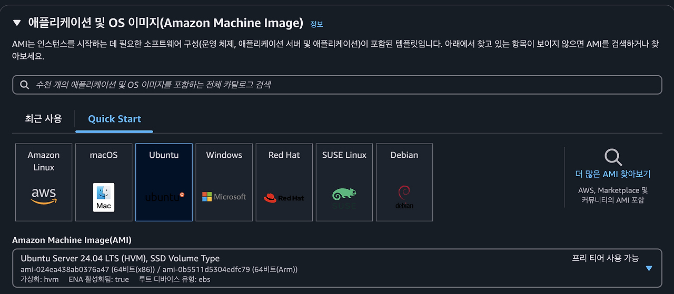Click the ubuntu logo icon
Image resolution: width=674 pixels, height=294 pixels.
click(x=165, y=197)
